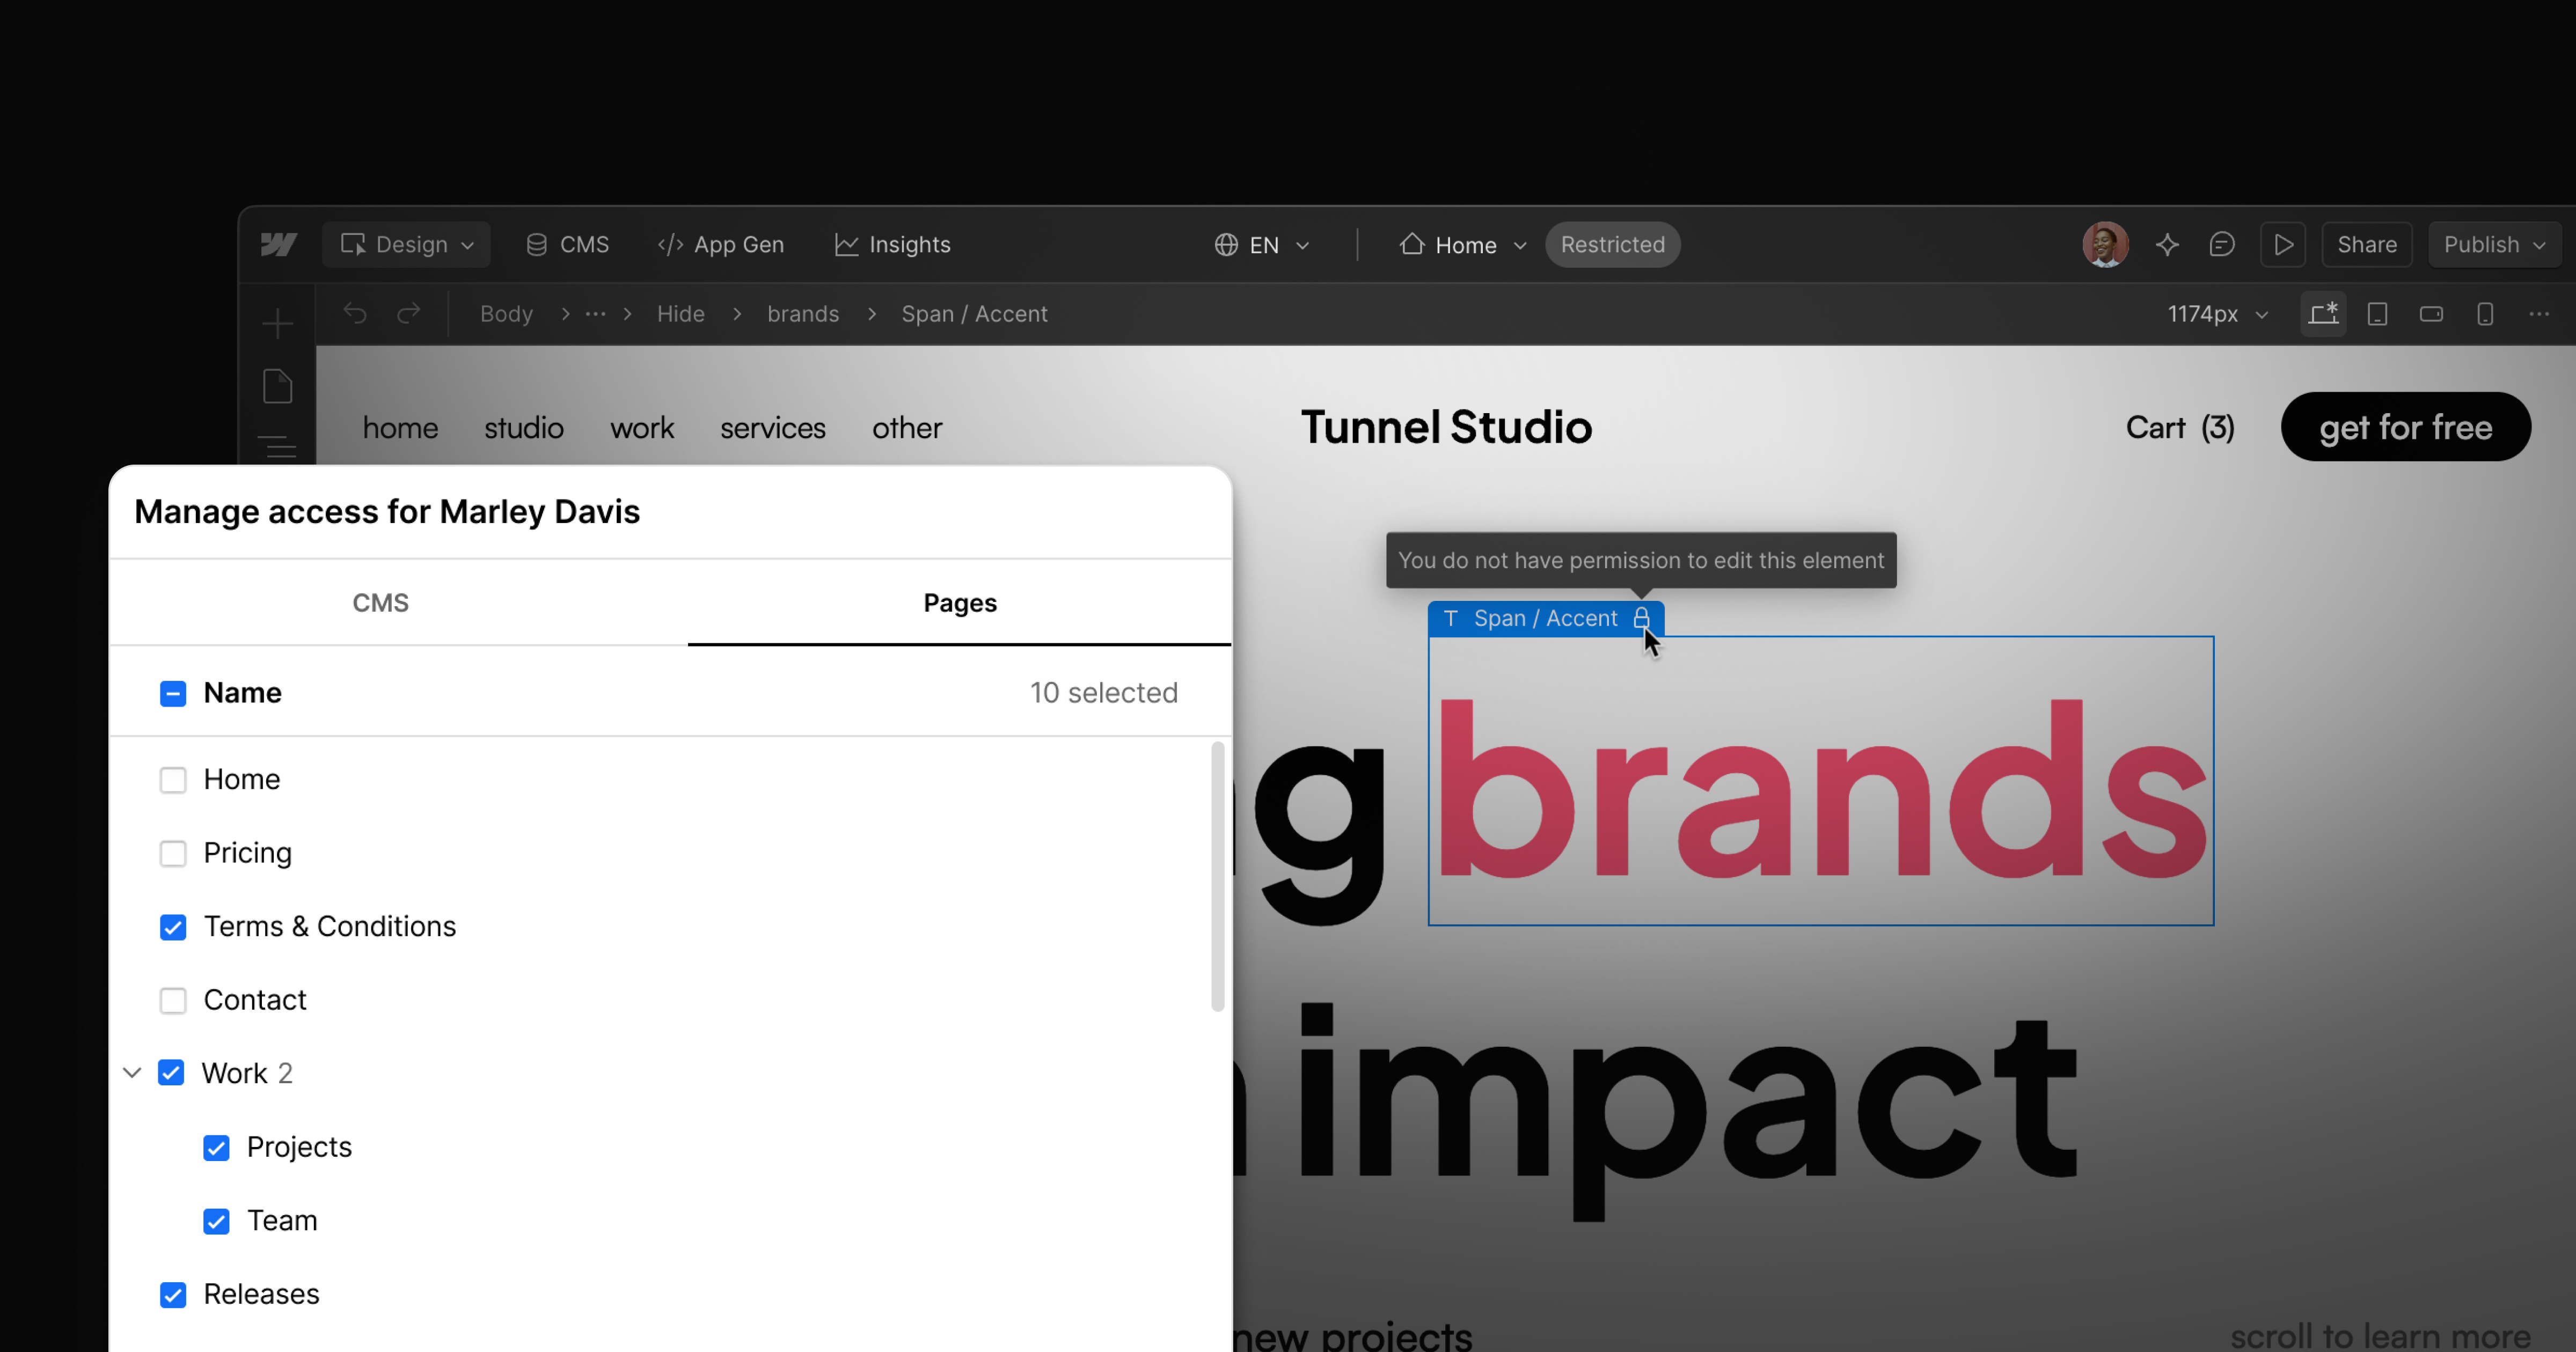Image resolution: width=2576 pixels, height=1352 pixels.
Task: Click the preview play icon
Action: pyautogui.click(x=2283, y=245)
